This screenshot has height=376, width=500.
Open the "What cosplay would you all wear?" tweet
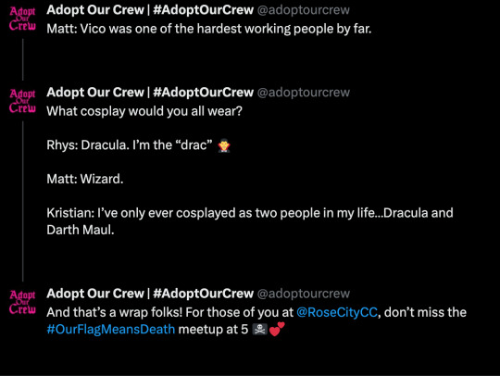(144, 111)
